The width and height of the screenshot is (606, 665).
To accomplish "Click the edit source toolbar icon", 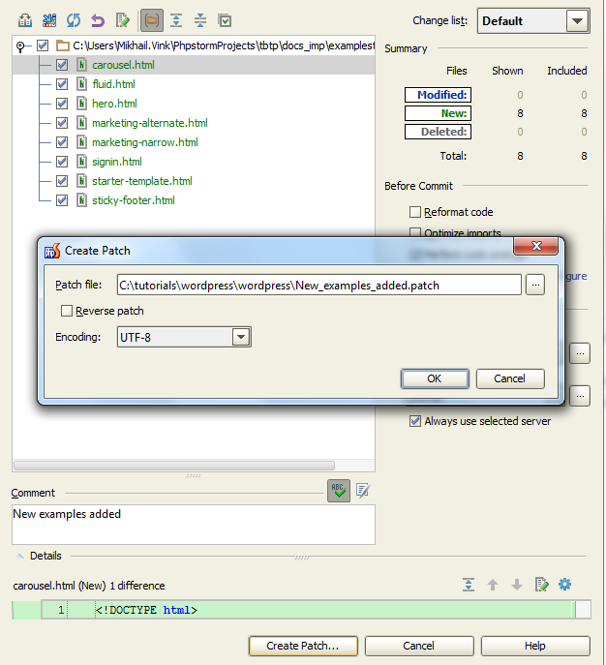I will [x=123, y=20].
